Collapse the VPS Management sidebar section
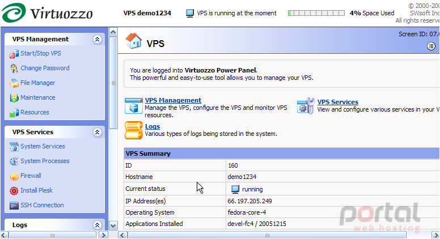The height and width of the screenshot is (239, 440). click(97, 39)
